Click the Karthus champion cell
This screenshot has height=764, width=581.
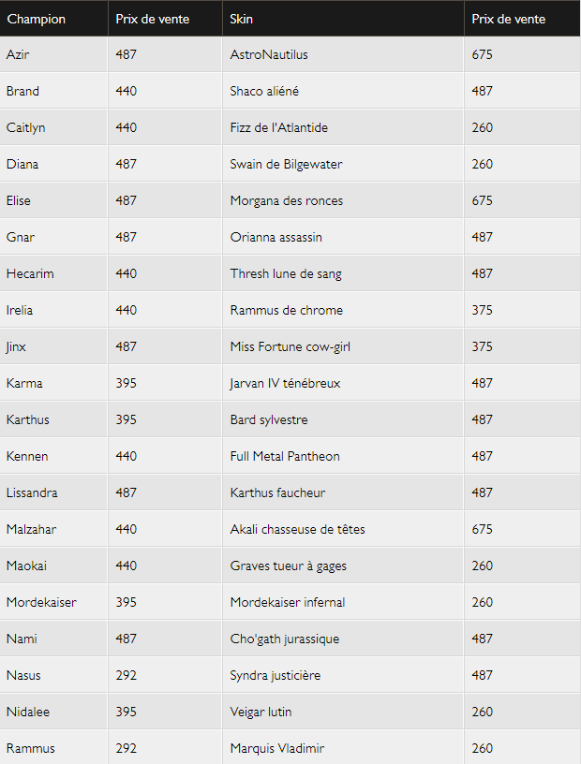pyautogui.click(x=53, y=420)
